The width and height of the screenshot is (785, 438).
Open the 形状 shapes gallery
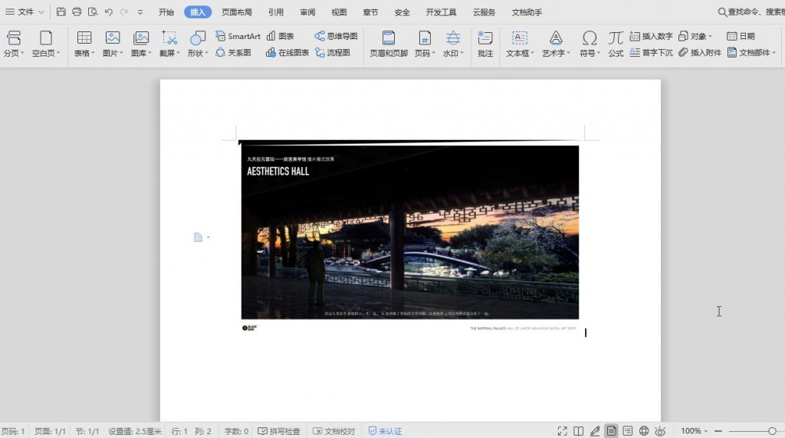[x=198, y=44]
